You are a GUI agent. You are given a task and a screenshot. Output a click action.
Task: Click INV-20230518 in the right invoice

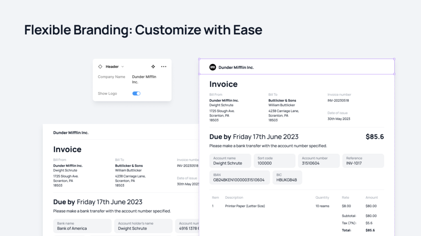[x=338, y=101]
